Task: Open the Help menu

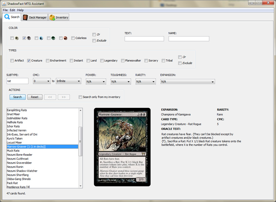Action: pos(20,10)
